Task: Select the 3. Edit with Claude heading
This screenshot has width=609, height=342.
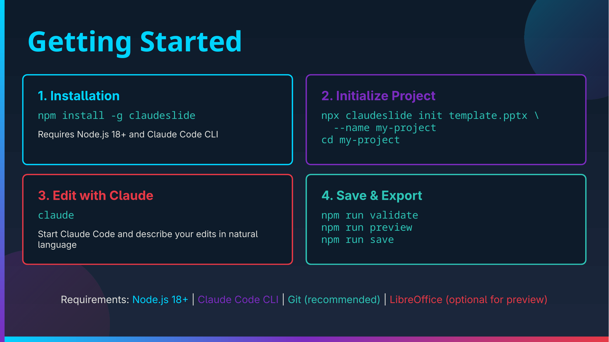Action: 96,195
